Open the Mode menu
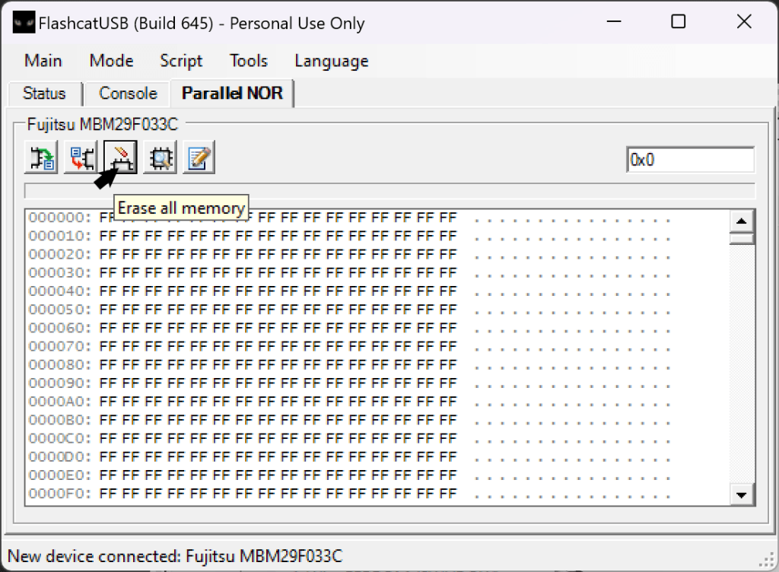Image resolution: width=779 pixels, height=572 pixels. coord(111,61)
